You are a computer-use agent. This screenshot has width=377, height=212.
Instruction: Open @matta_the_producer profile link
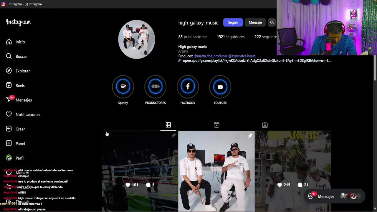(210, 56)
